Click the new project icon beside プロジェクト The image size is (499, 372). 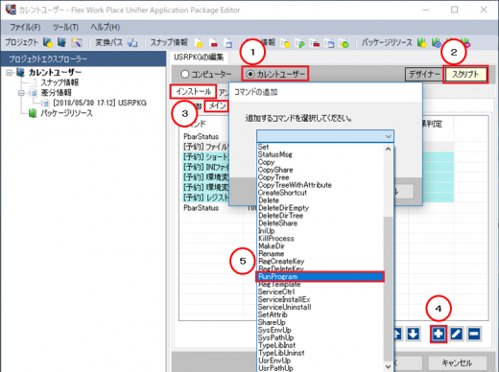pyautogui.click(x=48, y=42)
